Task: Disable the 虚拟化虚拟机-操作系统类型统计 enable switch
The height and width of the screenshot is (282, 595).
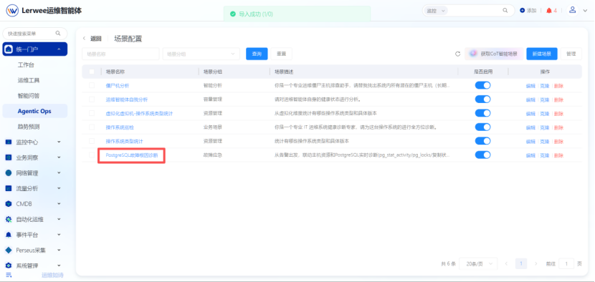Action: 482,113
